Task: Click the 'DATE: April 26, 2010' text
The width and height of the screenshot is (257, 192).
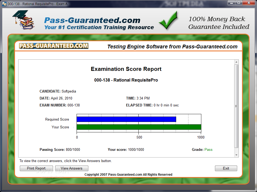Action: coord(56,98)
